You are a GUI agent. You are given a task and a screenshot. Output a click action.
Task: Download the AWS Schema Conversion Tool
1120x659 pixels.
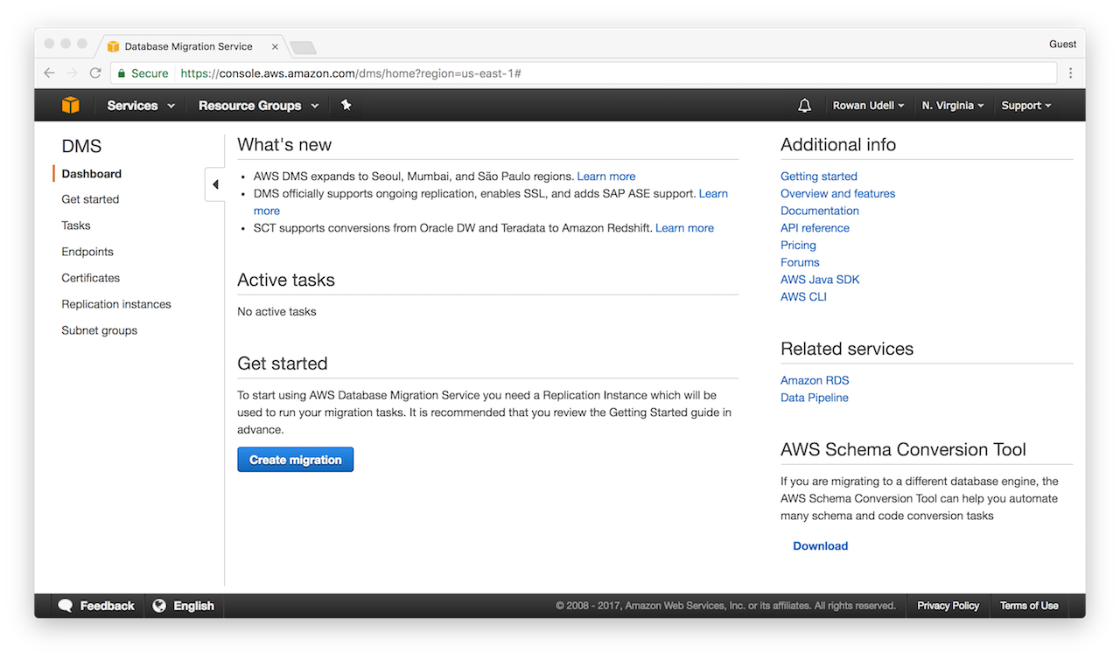pyautogui.click(x=821, y=546)
